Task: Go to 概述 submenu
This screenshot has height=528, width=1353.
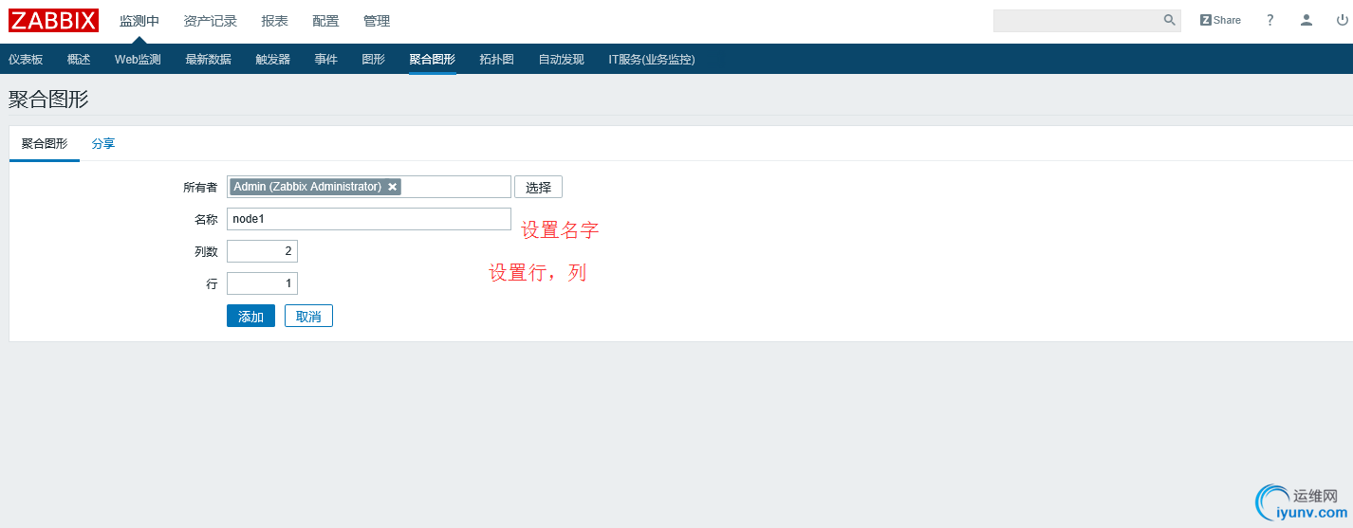Action: 79,59
